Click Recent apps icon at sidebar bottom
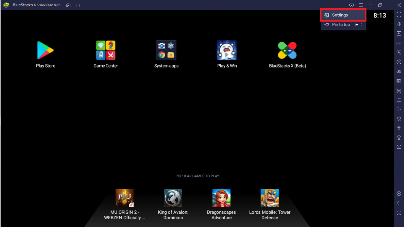This screenshot has height=227, width=404. click(x=399, y=222)
